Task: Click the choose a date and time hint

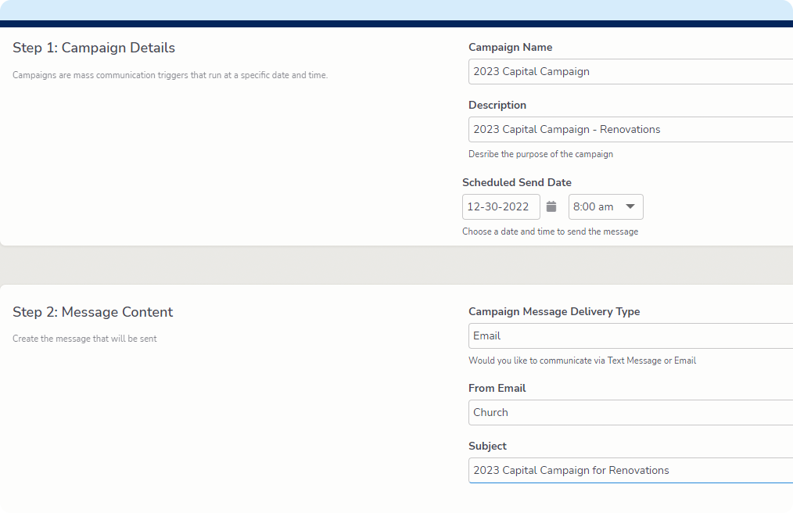Action: click(550, 231)
